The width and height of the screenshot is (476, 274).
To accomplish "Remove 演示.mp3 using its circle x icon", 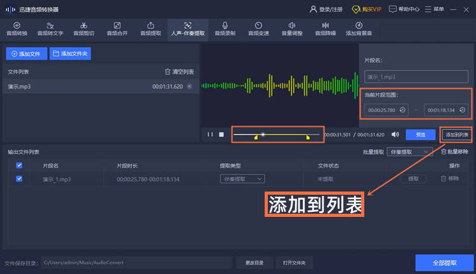I will pyautogui.click(x=189, y=86).
